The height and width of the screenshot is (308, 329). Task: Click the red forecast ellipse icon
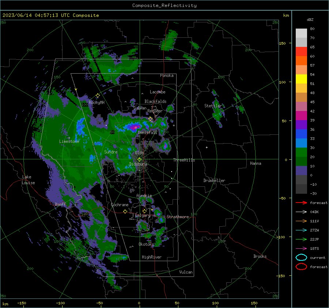(301, 267)
